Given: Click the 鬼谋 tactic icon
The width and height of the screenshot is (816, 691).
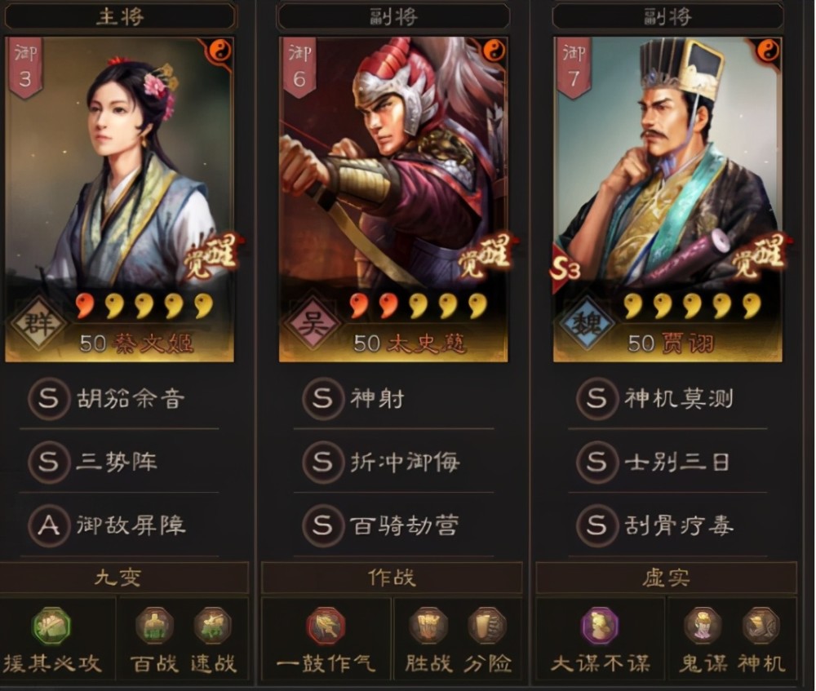Looking at the screenshot, I should pos(703,626).
